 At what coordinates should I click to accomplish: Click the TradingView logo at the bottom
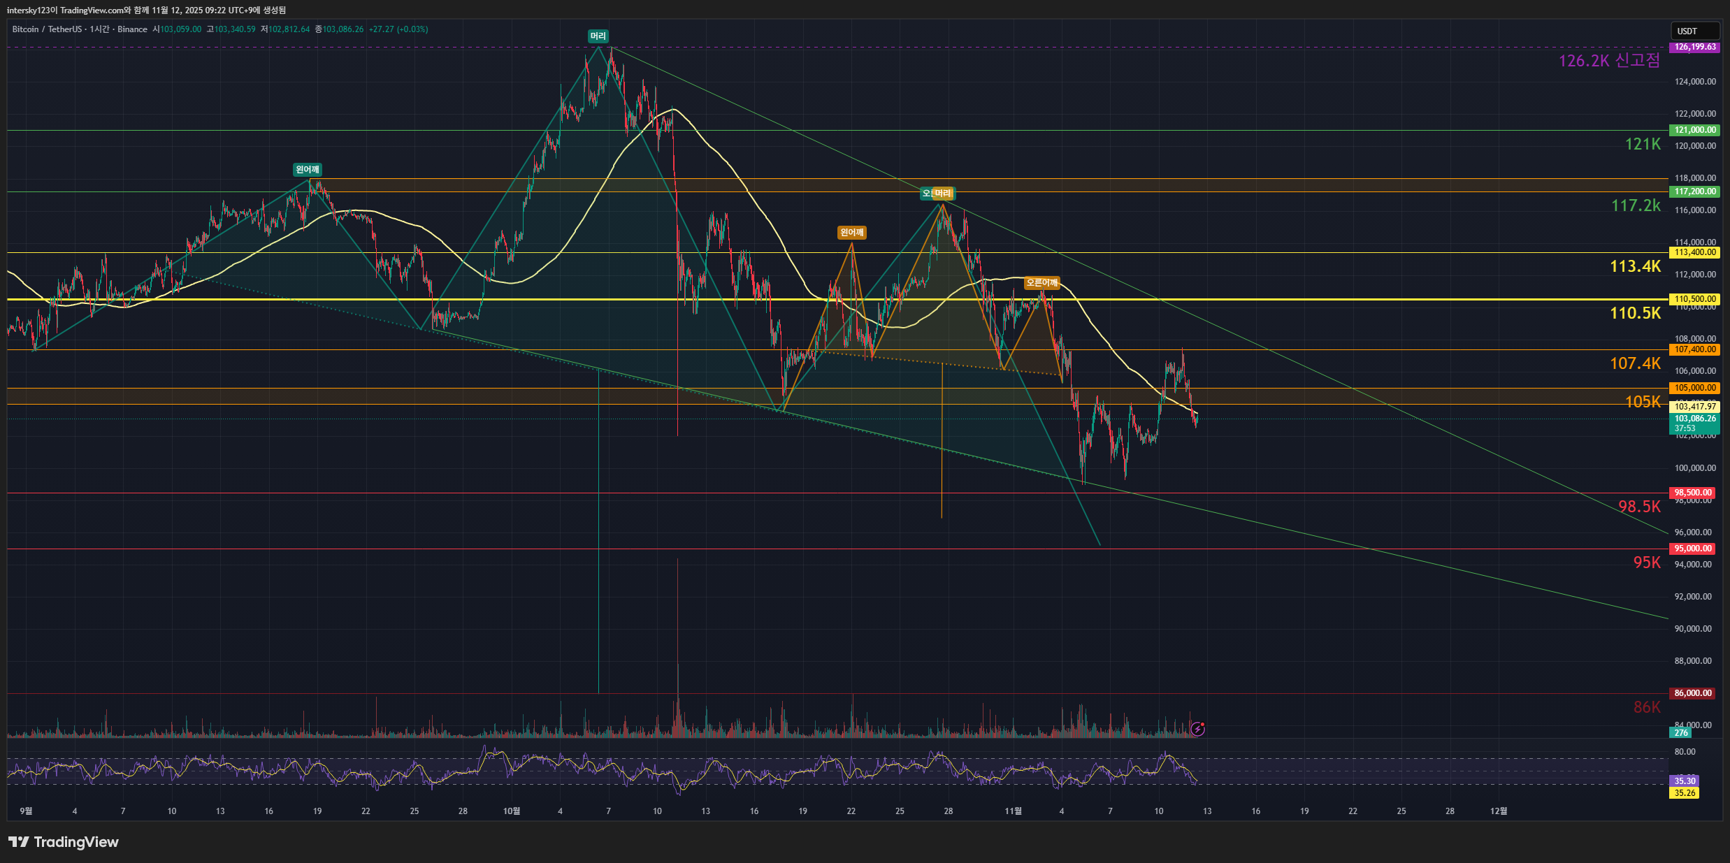(64, 842)
